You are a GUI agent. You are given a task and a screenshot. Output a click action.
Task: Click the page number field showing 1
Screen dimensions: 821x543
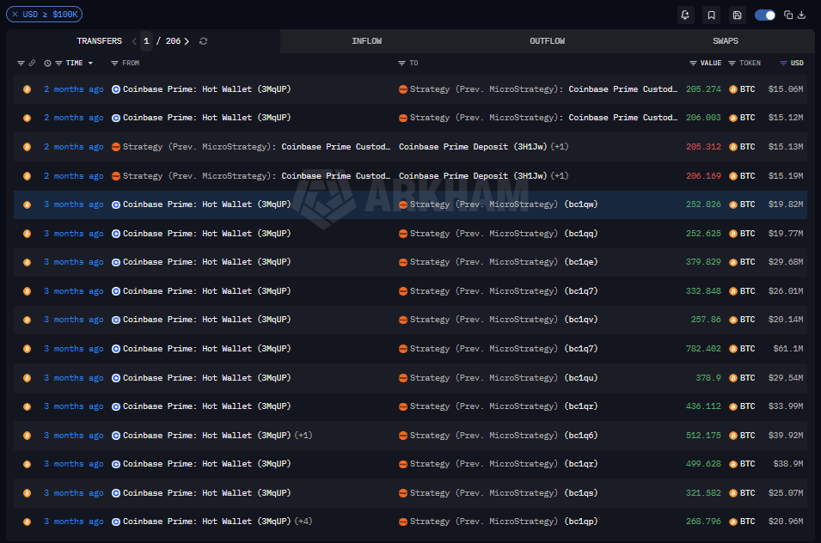tap(147, 40)
